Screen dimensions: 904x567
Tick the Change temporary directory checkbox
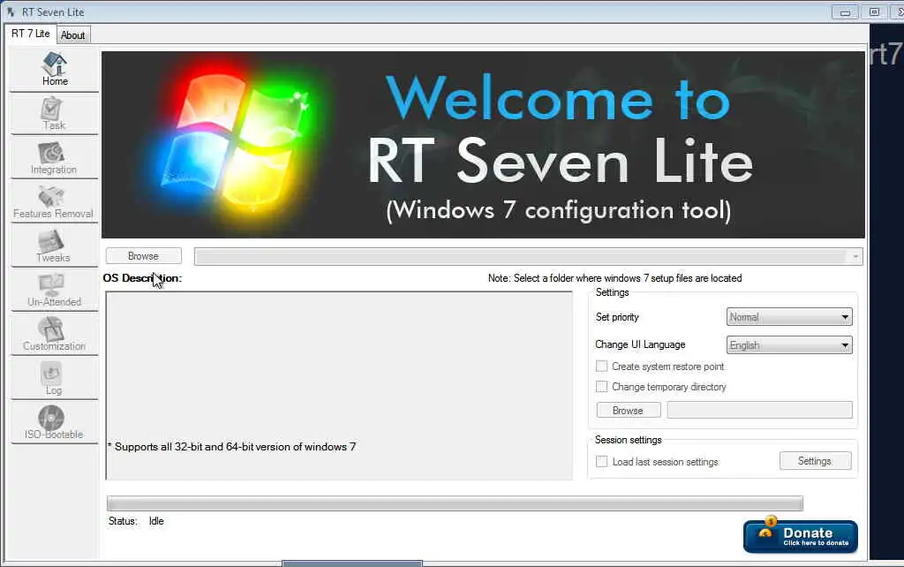[602, 387]
